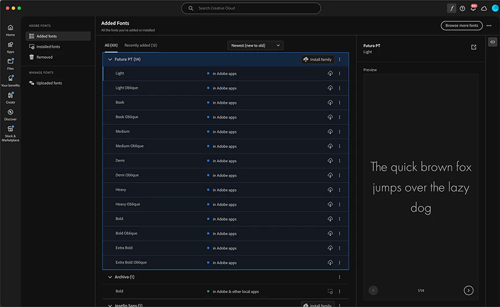Install the Futura PT Heavy font

[x=330, y=190]
